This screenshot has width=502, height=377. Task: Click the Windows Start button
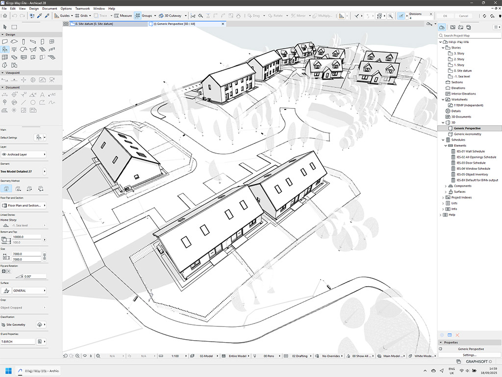click(x=8, y=370)
